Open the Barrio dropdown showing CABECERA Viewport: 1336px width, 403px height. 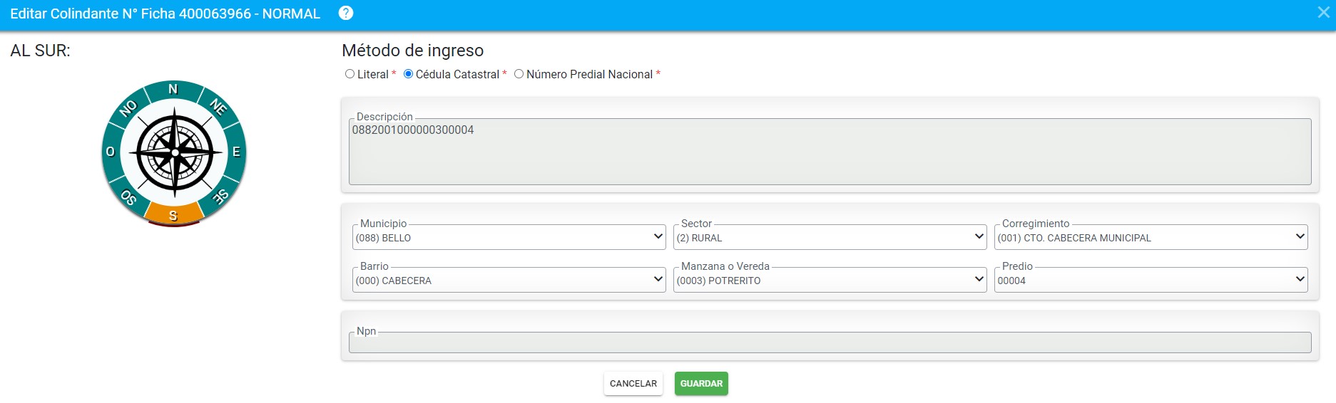coord(509,281)
